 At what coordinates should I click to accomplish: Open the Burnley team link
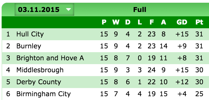29,46
